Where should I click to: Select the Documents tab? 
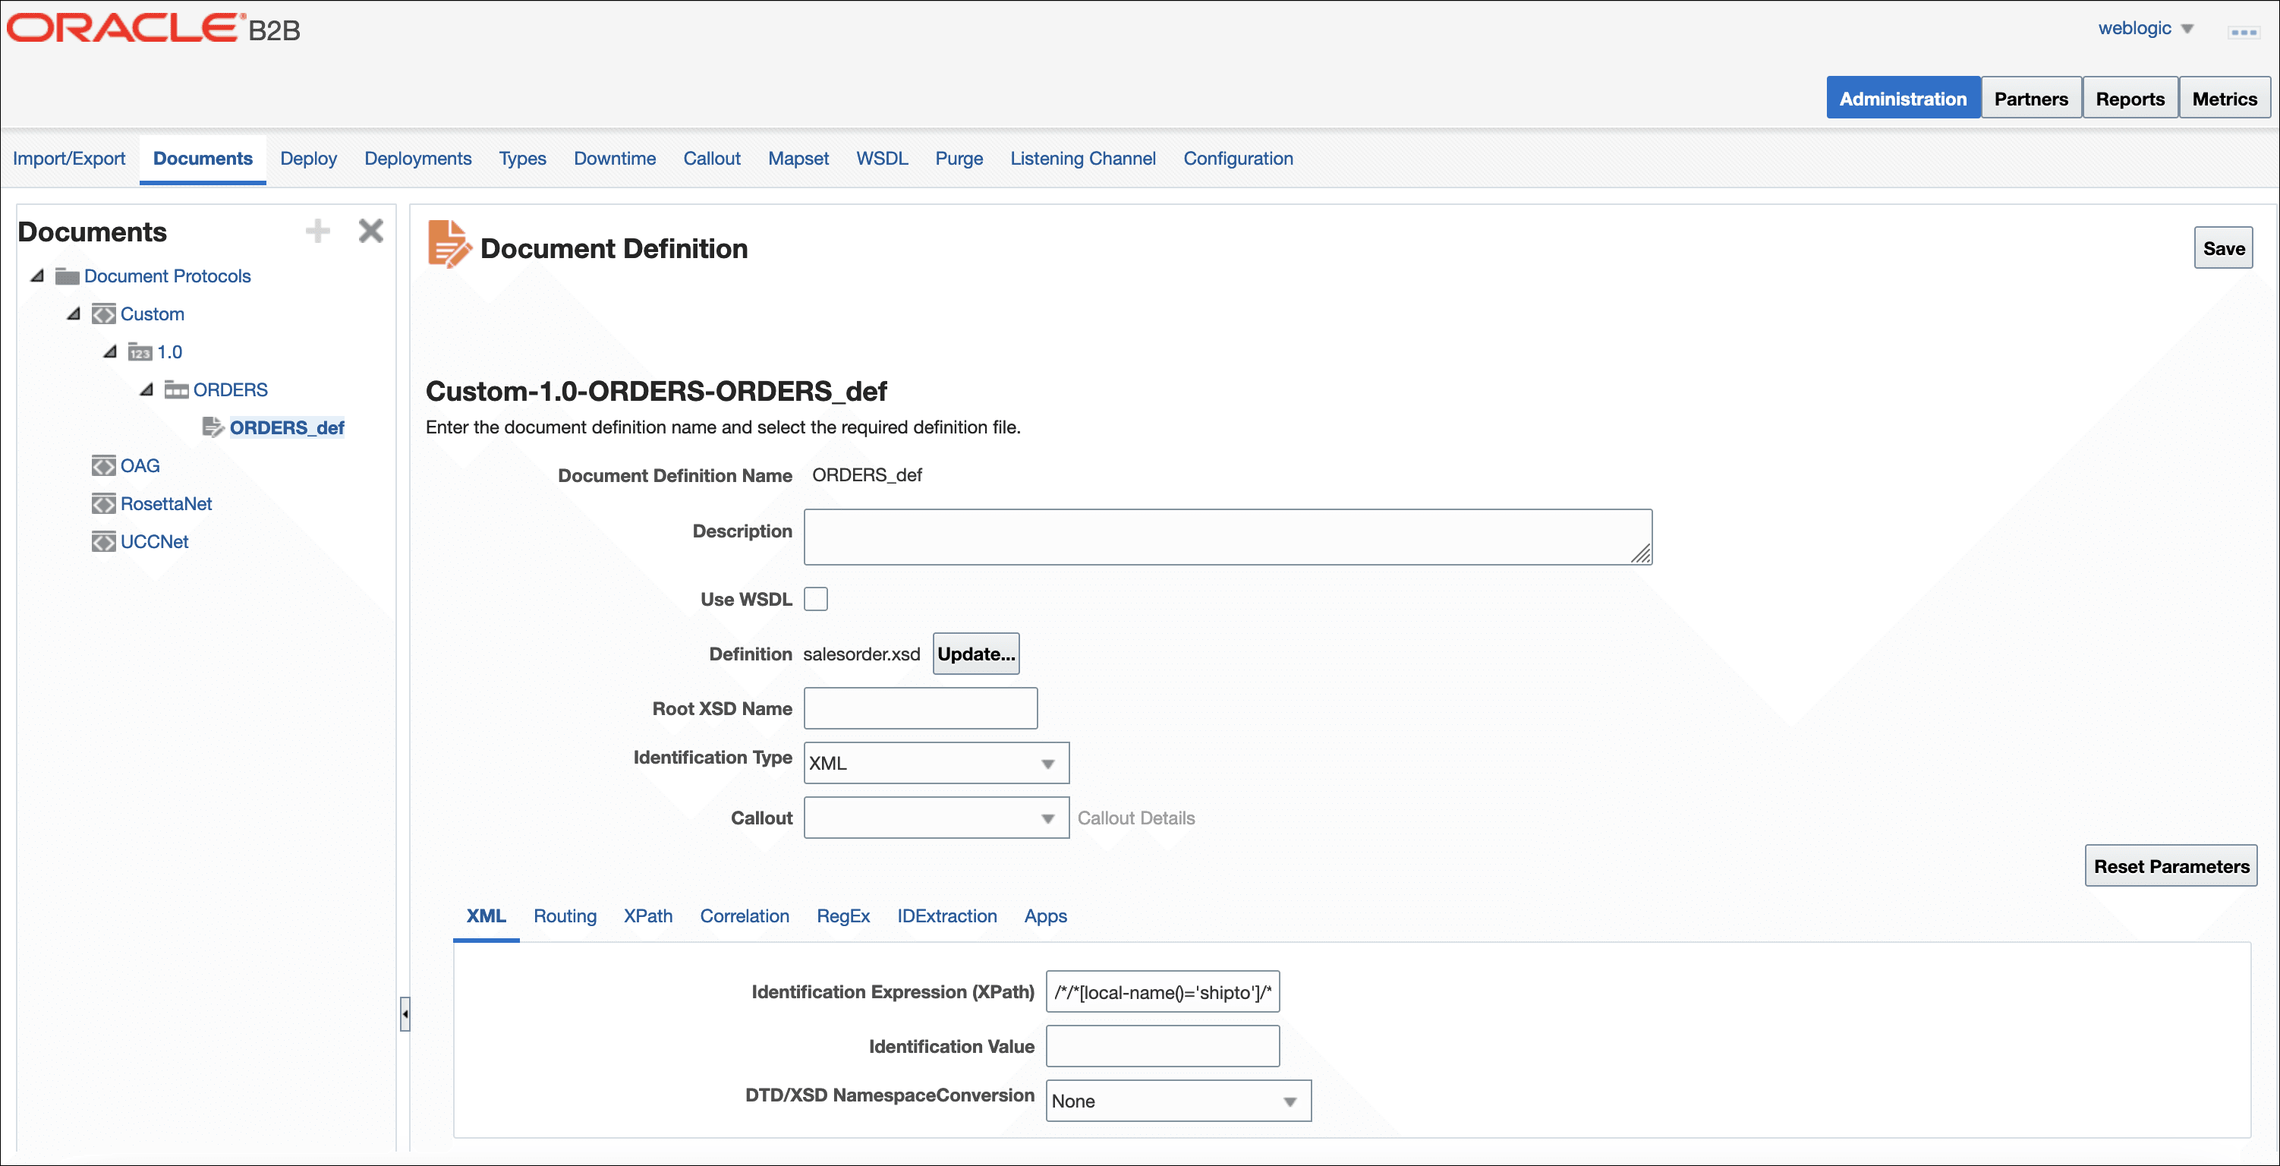click(x=203, y=159)
